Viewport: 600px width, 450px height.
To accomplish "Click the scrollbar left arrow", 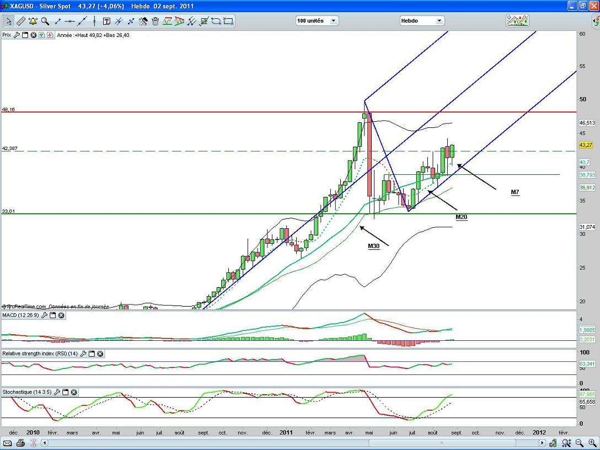I will pyautogui.click(x=45, y=443).
